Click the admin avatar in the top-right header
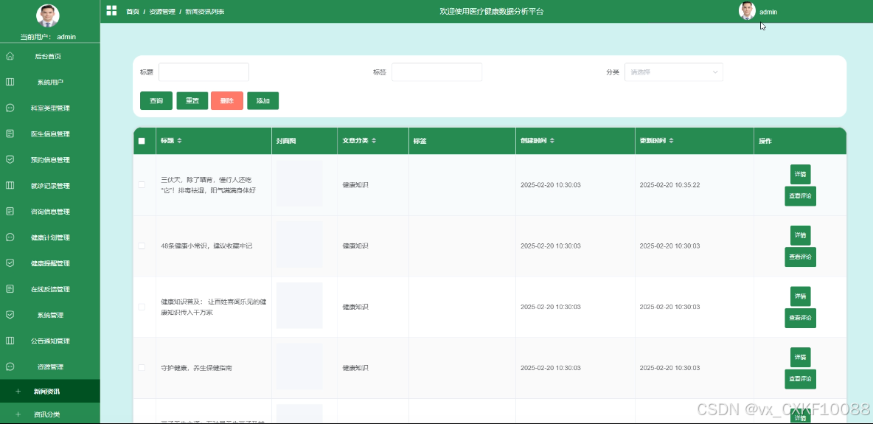 (747, 10)
